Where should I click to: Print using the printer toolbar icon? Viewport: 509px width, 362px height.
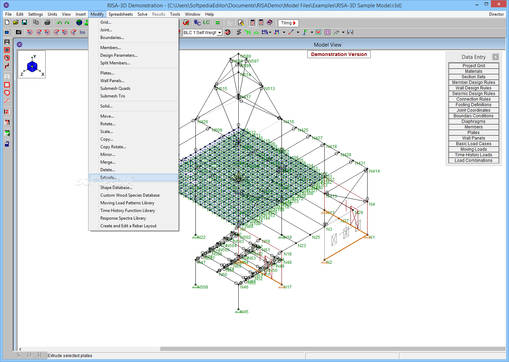tap(47, 22)
